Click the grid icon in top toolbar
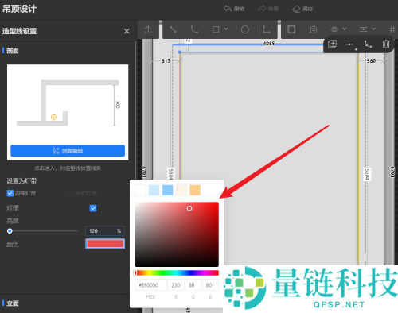This screenshot has width=398, height=313. [392, 29]
